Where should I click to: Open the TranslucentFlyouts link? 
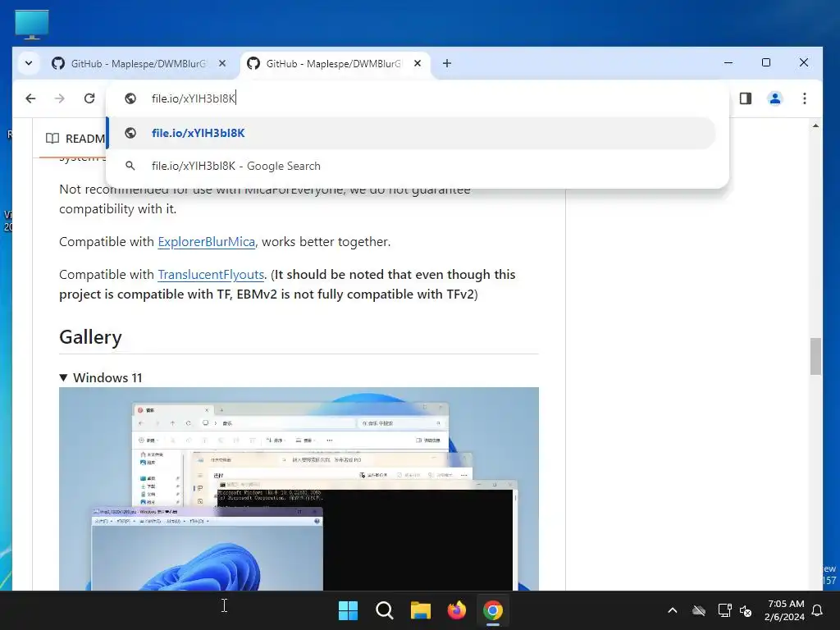[x=211, y=274]
